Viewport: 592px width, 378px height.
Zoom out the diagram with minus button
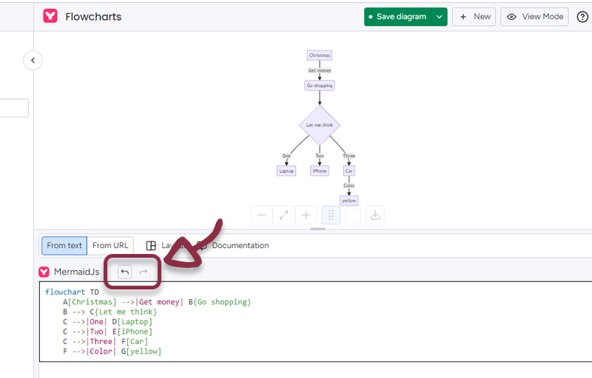tap(262, 215)
